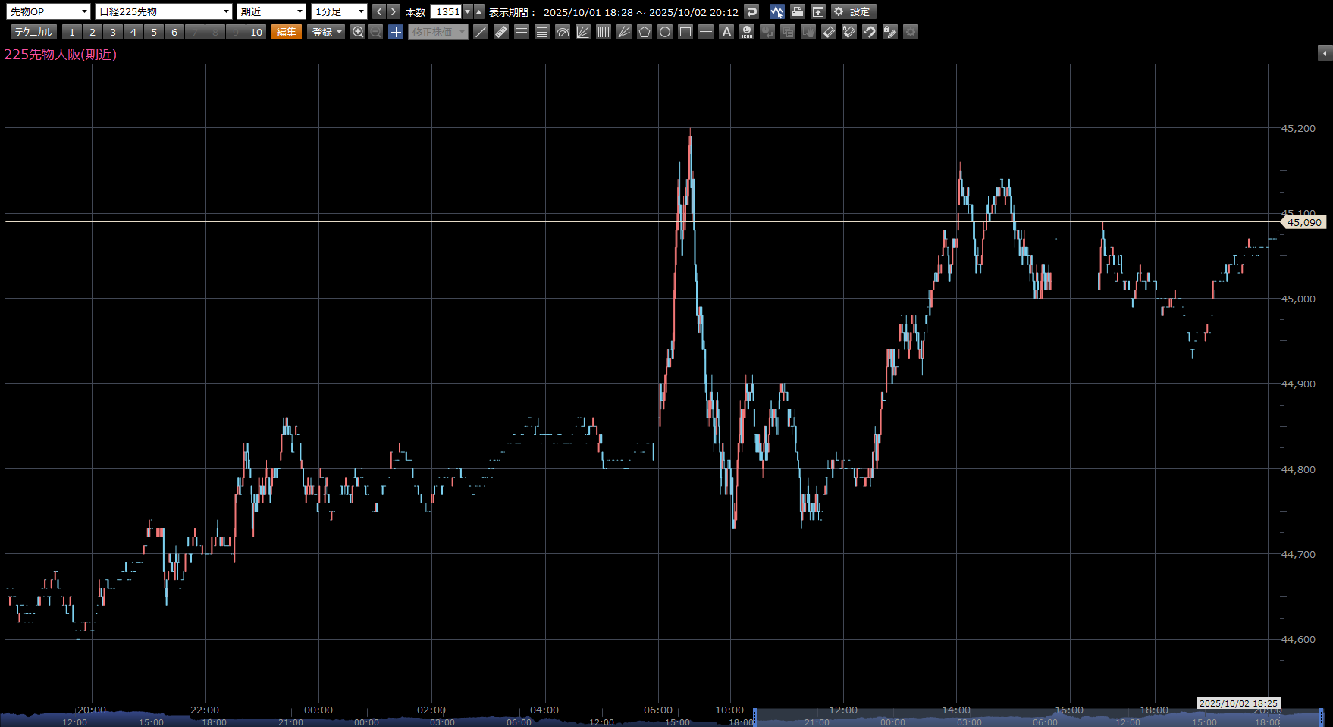Select the Fibonacci arc tool
The width and height of the screenshot is (1333, 727).
[563, 32]
